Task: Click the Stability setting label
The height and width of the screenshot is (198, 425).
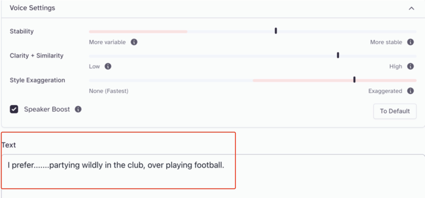Action: pos(22,31)
